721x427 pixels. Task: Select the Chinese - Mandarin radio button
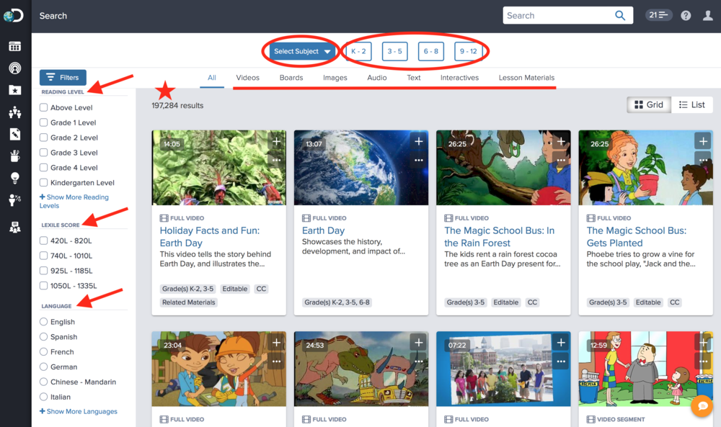click(x=44, y=382)
